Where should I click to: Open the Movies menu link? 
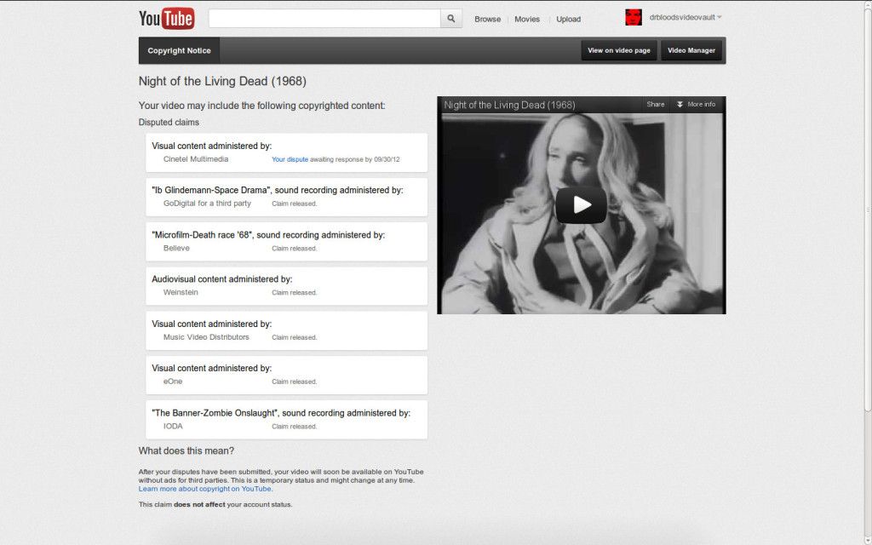(527, 19)
